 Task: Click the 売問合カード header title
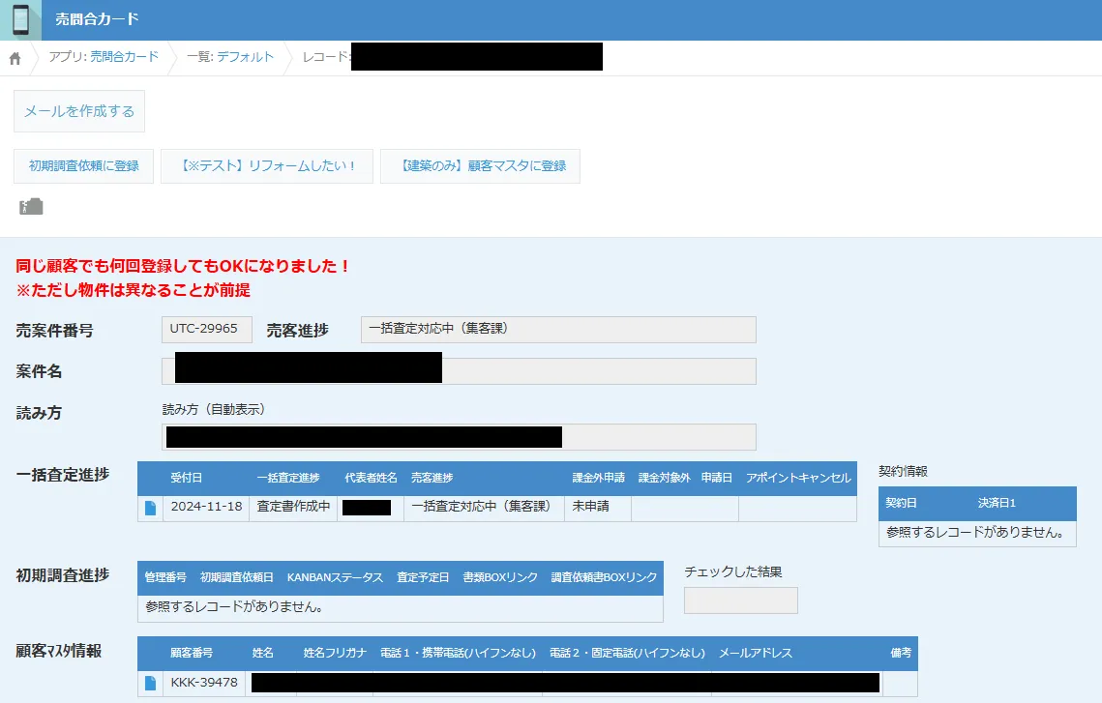pyautogui.click(x=97, y=19)
